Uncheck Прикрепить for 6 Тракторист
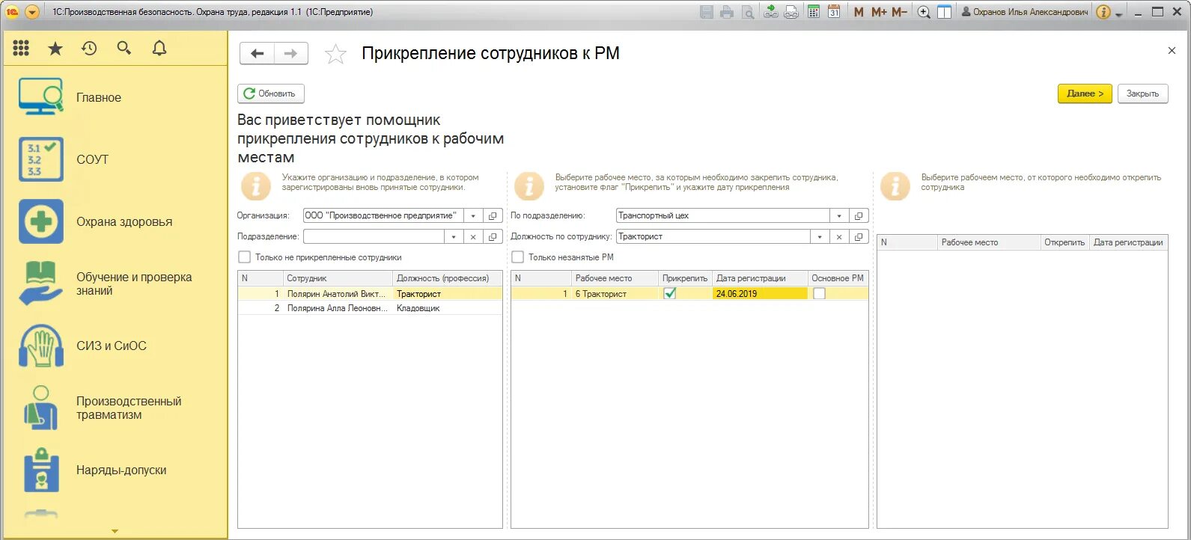The width and height of the screenshot is (1191, 540). 670,294
